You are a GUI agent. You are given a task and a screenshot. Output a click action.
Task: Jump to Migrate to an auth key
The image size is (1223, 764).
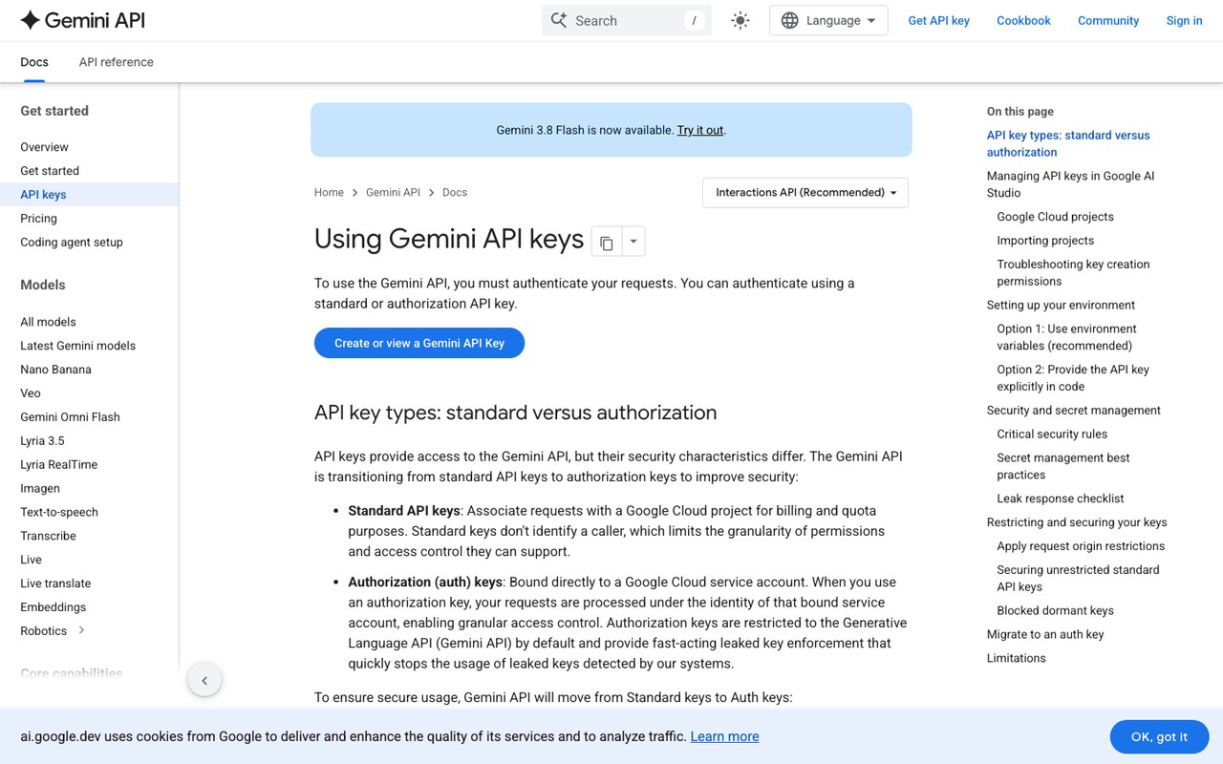[1045, 634]
